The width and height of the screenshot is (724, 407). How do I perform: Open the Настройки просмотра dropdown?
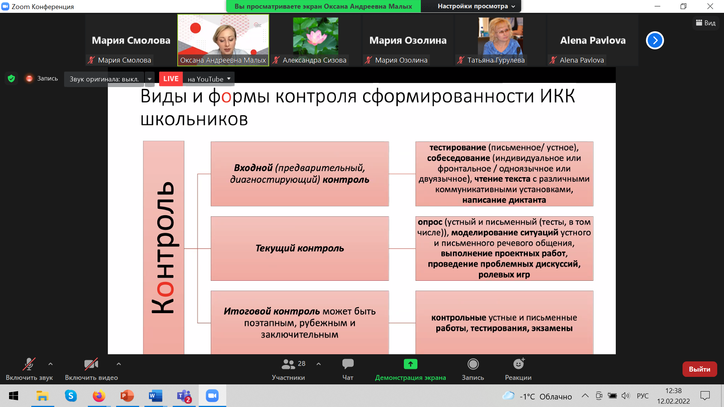coord(471,6)
